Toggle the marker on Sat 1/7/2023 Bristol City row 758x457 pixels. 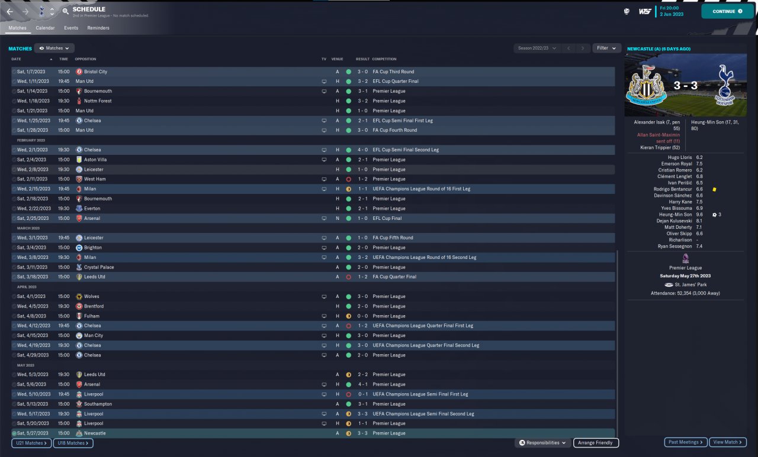[x=14, y=72]
